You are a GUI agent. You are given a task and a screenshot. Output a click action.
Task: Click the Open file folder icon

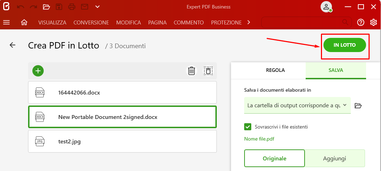[x=47, y=7]
